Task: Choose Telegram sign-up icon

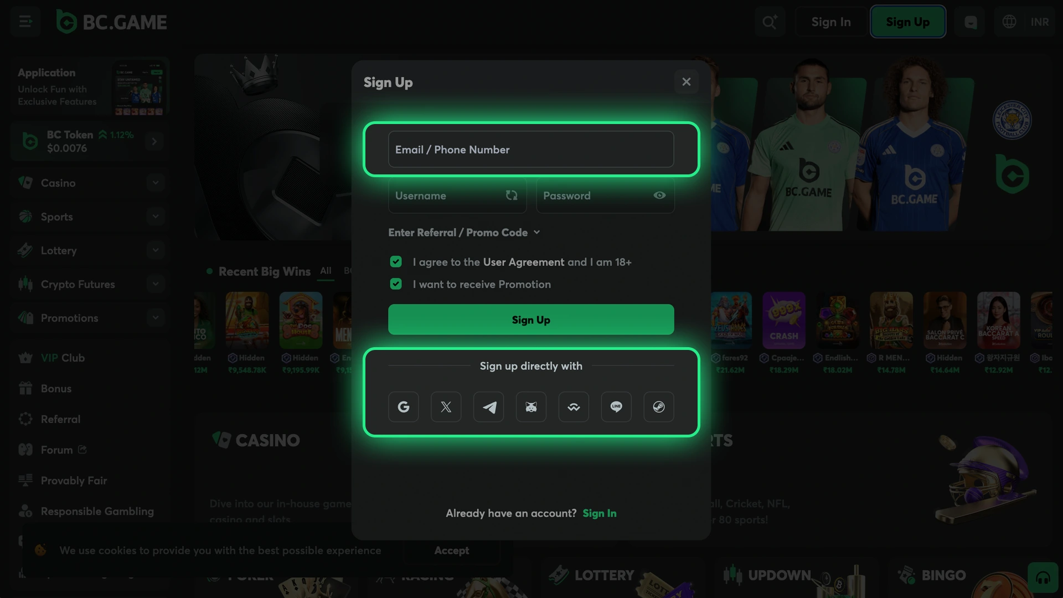Action: pos(488,407)
